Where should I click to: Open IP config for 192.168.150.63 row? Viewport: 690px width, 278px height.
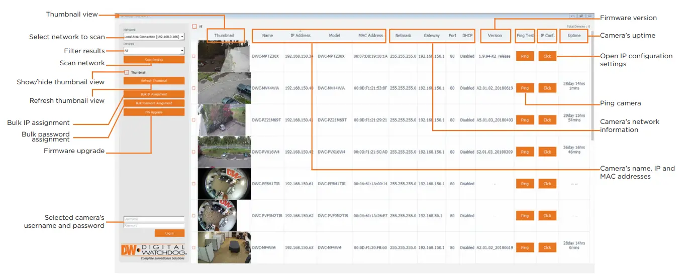coord(547,247)
